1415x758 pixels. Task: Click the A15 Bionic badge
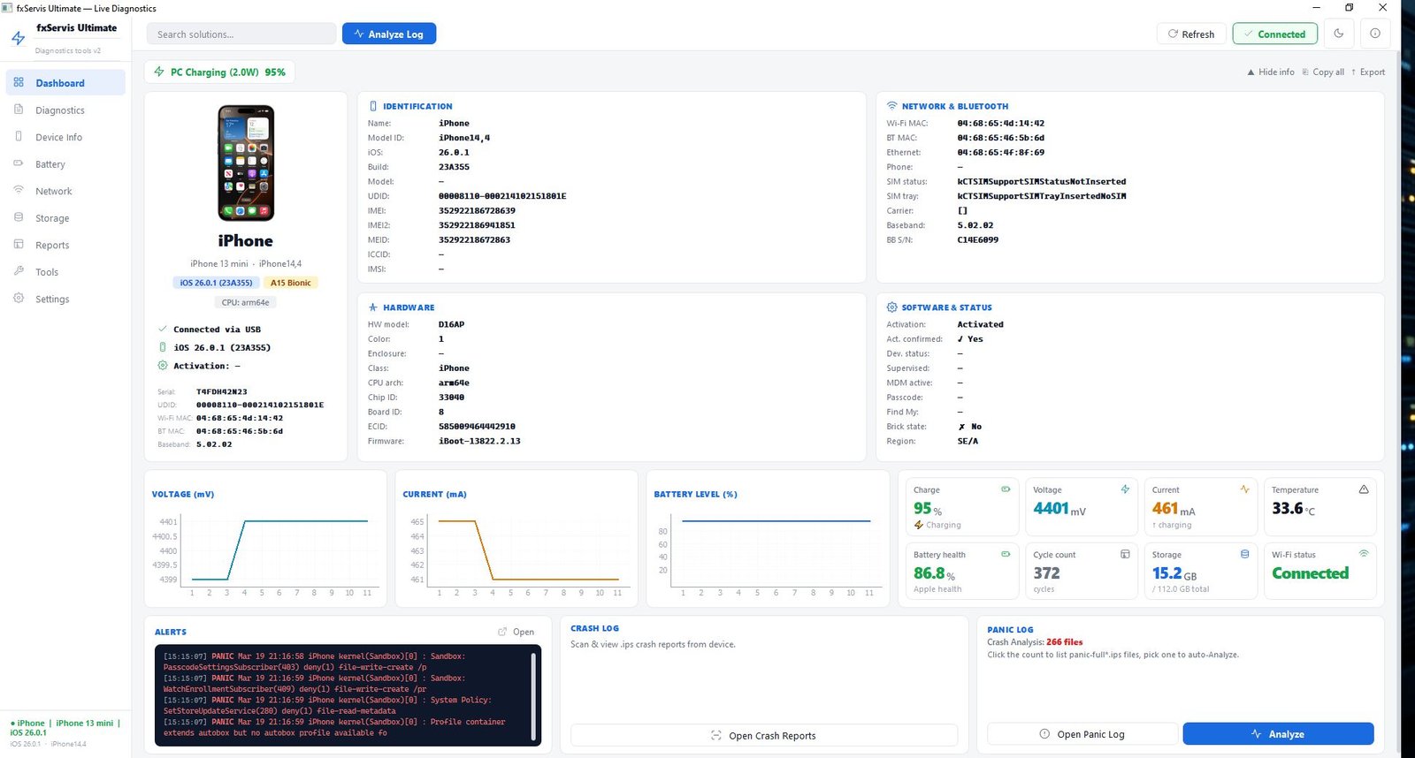(x=291, y=283)
